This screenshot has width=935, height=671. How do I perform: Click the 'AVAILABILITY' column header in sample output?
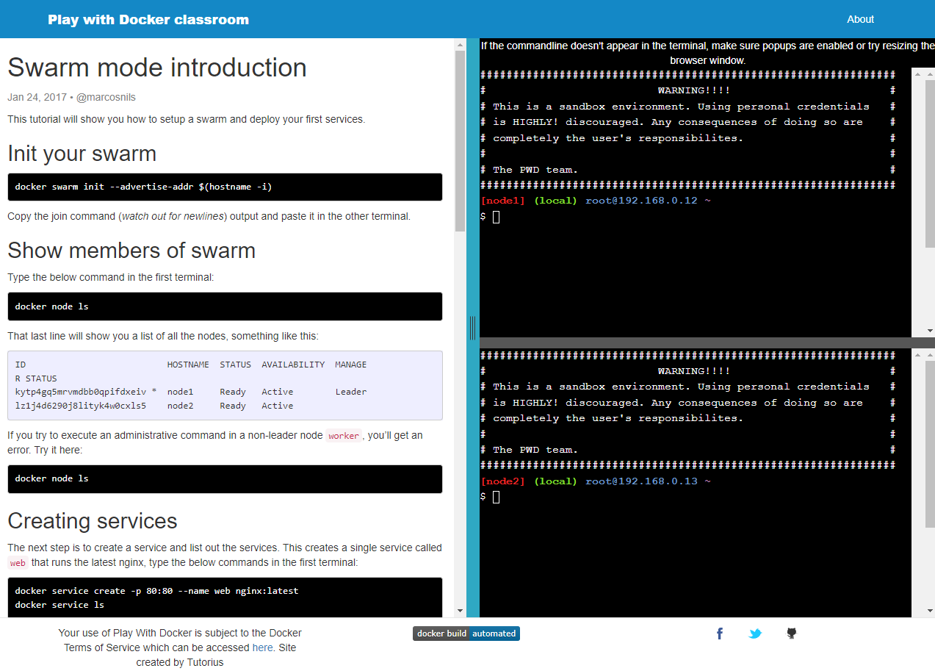pos(293,365)
